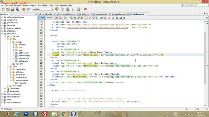This screenshot has height=117, width=209.
Task: Select editPage.php in the Projects tree
Action: pyautogui.click(x=24, y=58)
